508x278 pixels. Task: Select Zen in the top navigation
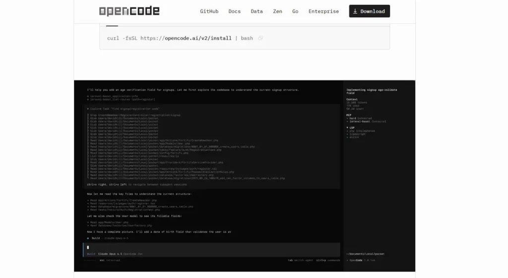click(x=277, y=11)
